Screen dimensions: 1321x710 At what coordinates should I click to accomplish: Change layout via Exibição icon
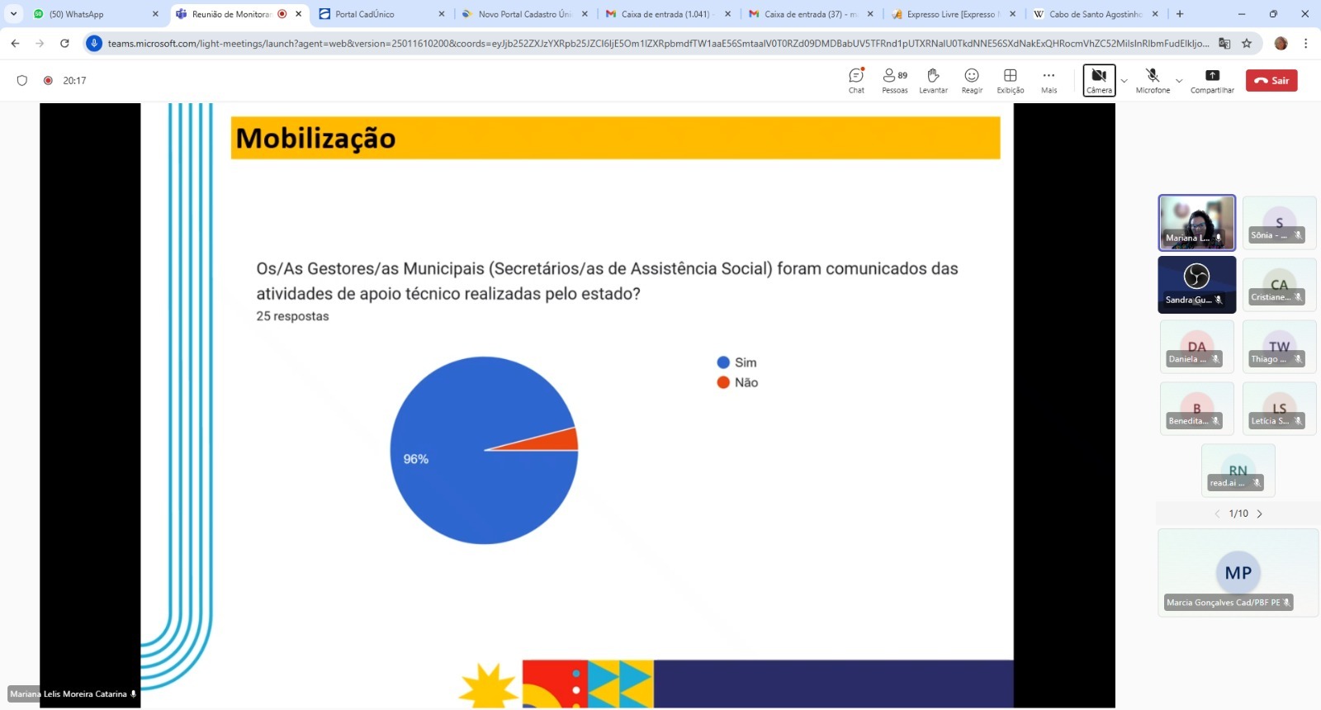pyautogui.click(x=1010, y=80)
